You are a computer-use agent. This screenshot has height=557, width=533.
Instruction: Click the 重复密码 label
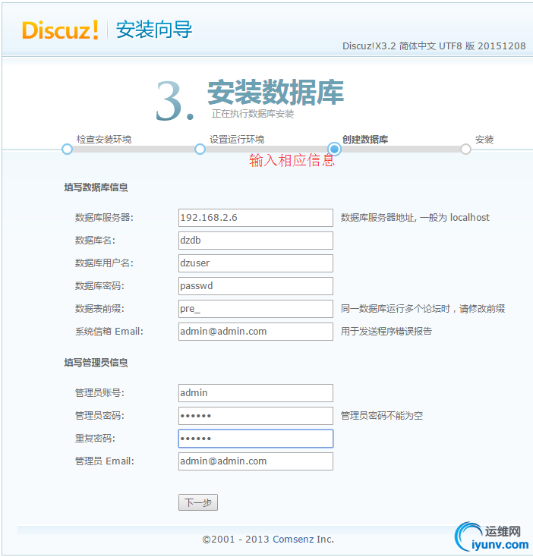coord(95,438)
